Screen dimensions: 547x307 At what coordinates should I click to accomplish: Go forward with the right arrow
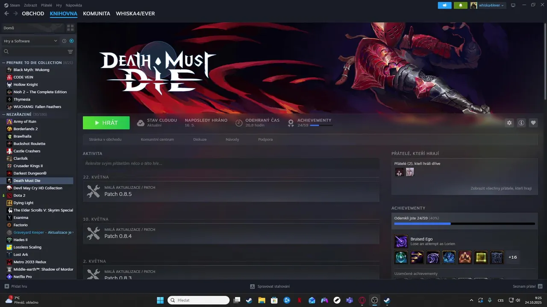click(15, 13)
